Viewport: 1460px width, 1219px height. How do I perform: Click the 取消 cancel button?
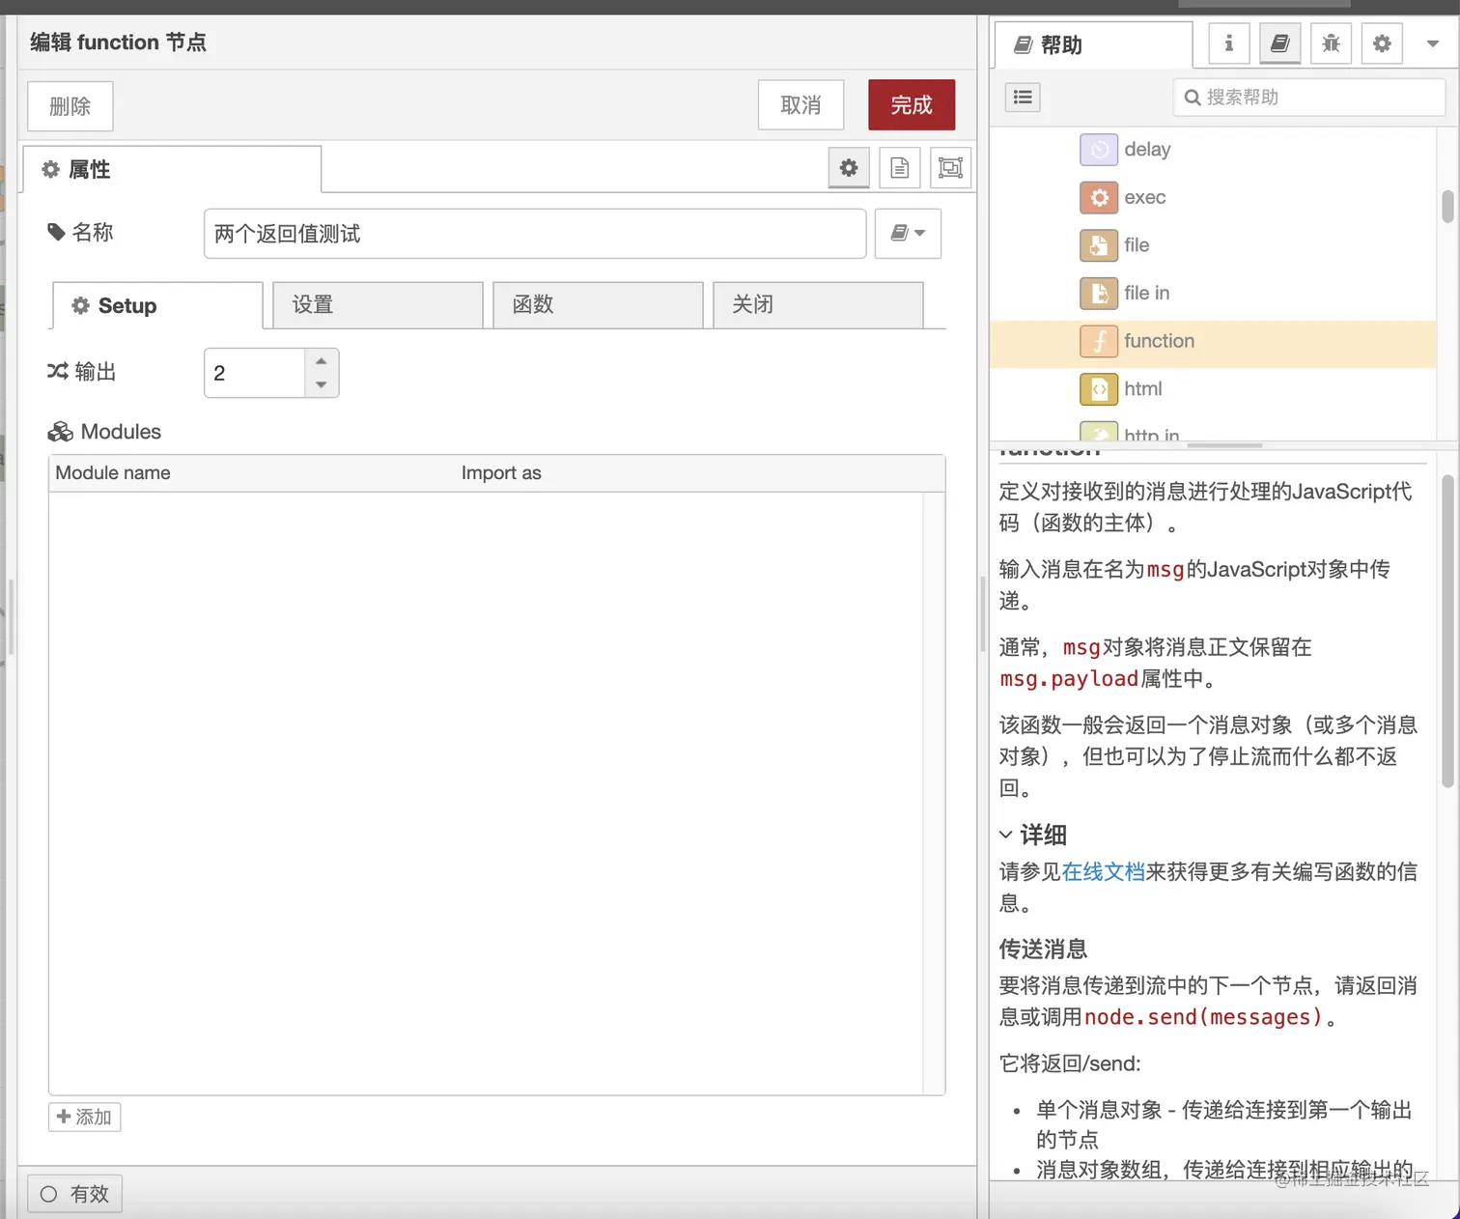(800, 104)
